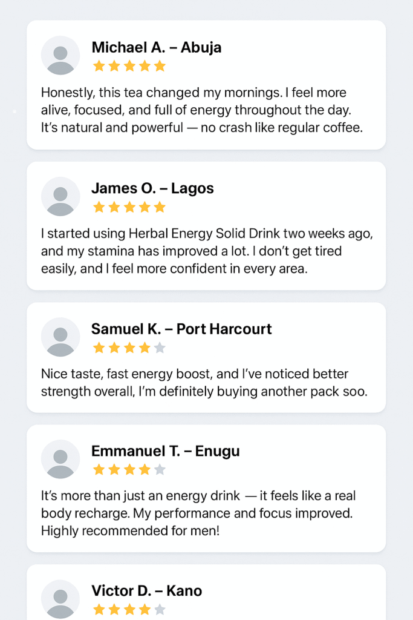
Task: Click the grey fifth star on Samuel K.'s review
Action: tap(160, 348)
